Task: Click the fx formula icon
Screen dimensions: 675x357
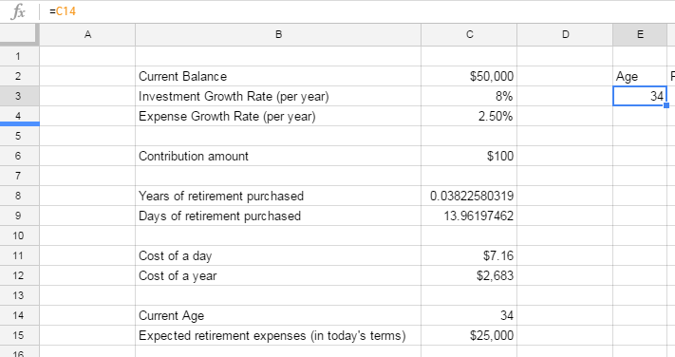Action: tap(18, 11)
